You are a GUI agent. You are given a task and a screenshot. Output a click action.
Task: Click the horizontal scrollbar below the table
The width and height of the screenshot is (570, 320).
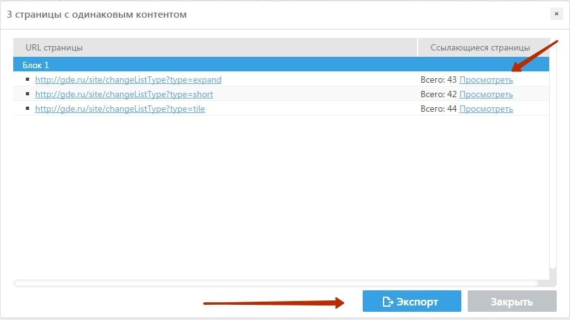coord(276,283)
